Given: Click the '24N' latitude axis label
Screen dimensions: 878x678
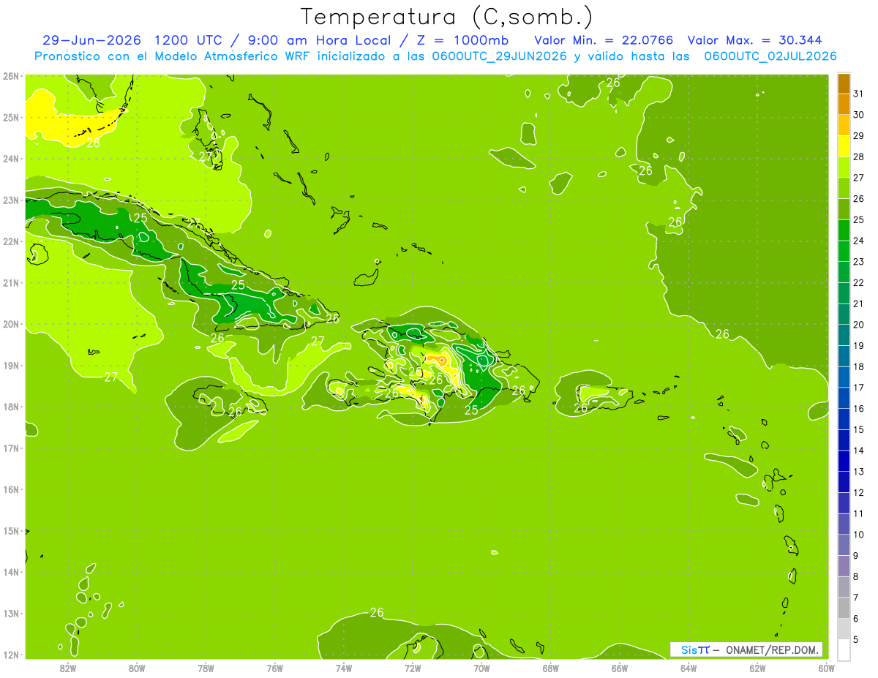Looking at the screenshot, I should pos(11,158).
